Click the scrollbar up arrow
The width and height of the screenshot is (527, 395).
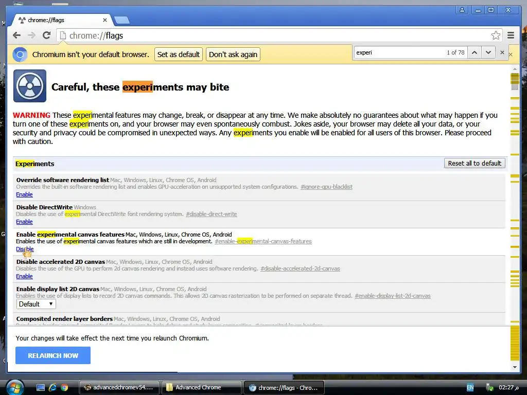coord(515,69)
